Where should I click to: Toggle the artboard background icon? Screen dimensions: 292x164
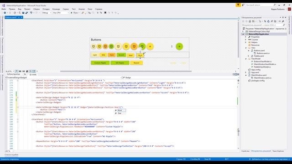click(x=27, y=71)
